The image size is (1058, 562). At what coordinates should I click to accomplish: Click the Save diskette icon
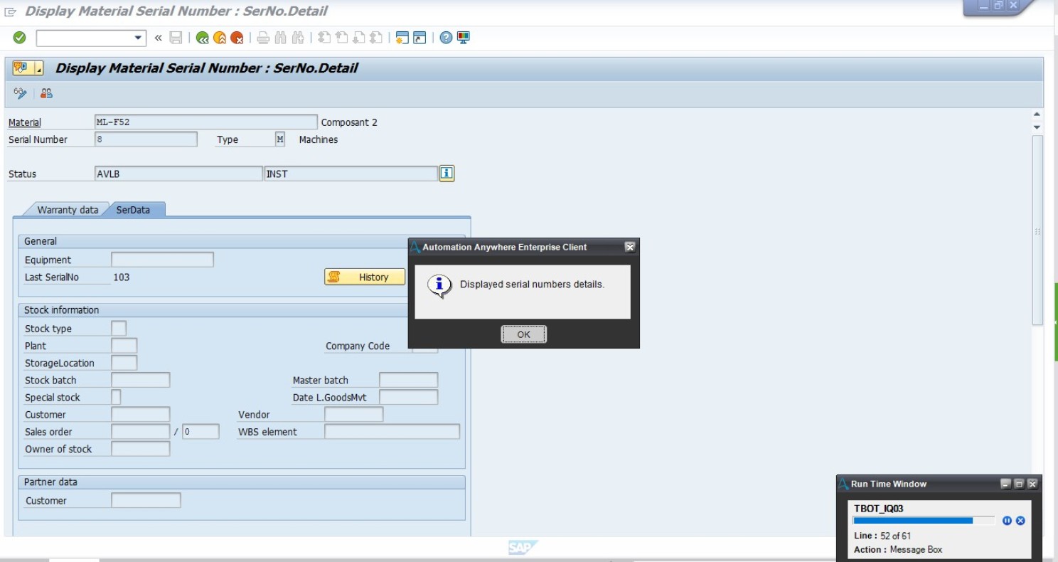click(x=176, y=38)
